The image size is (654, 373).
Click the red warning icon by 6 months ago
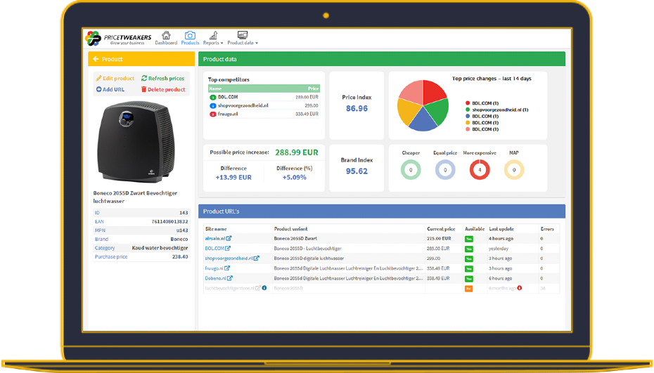coord(519,288)
